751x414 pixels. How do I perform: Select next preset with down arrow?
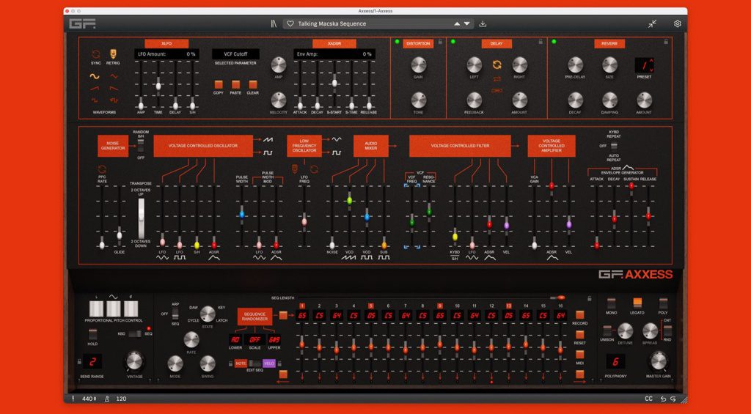point(466,24)
